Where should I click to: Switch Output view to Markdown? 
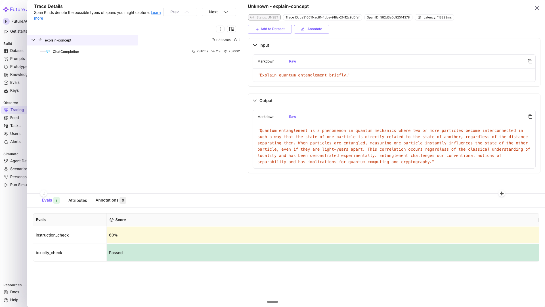pyautogui.click(x=266, y=117)
